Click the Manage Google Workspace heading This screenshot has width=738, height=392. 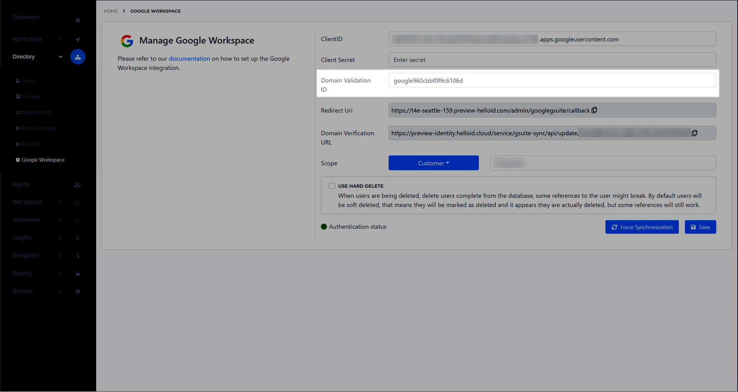point(197,41)
